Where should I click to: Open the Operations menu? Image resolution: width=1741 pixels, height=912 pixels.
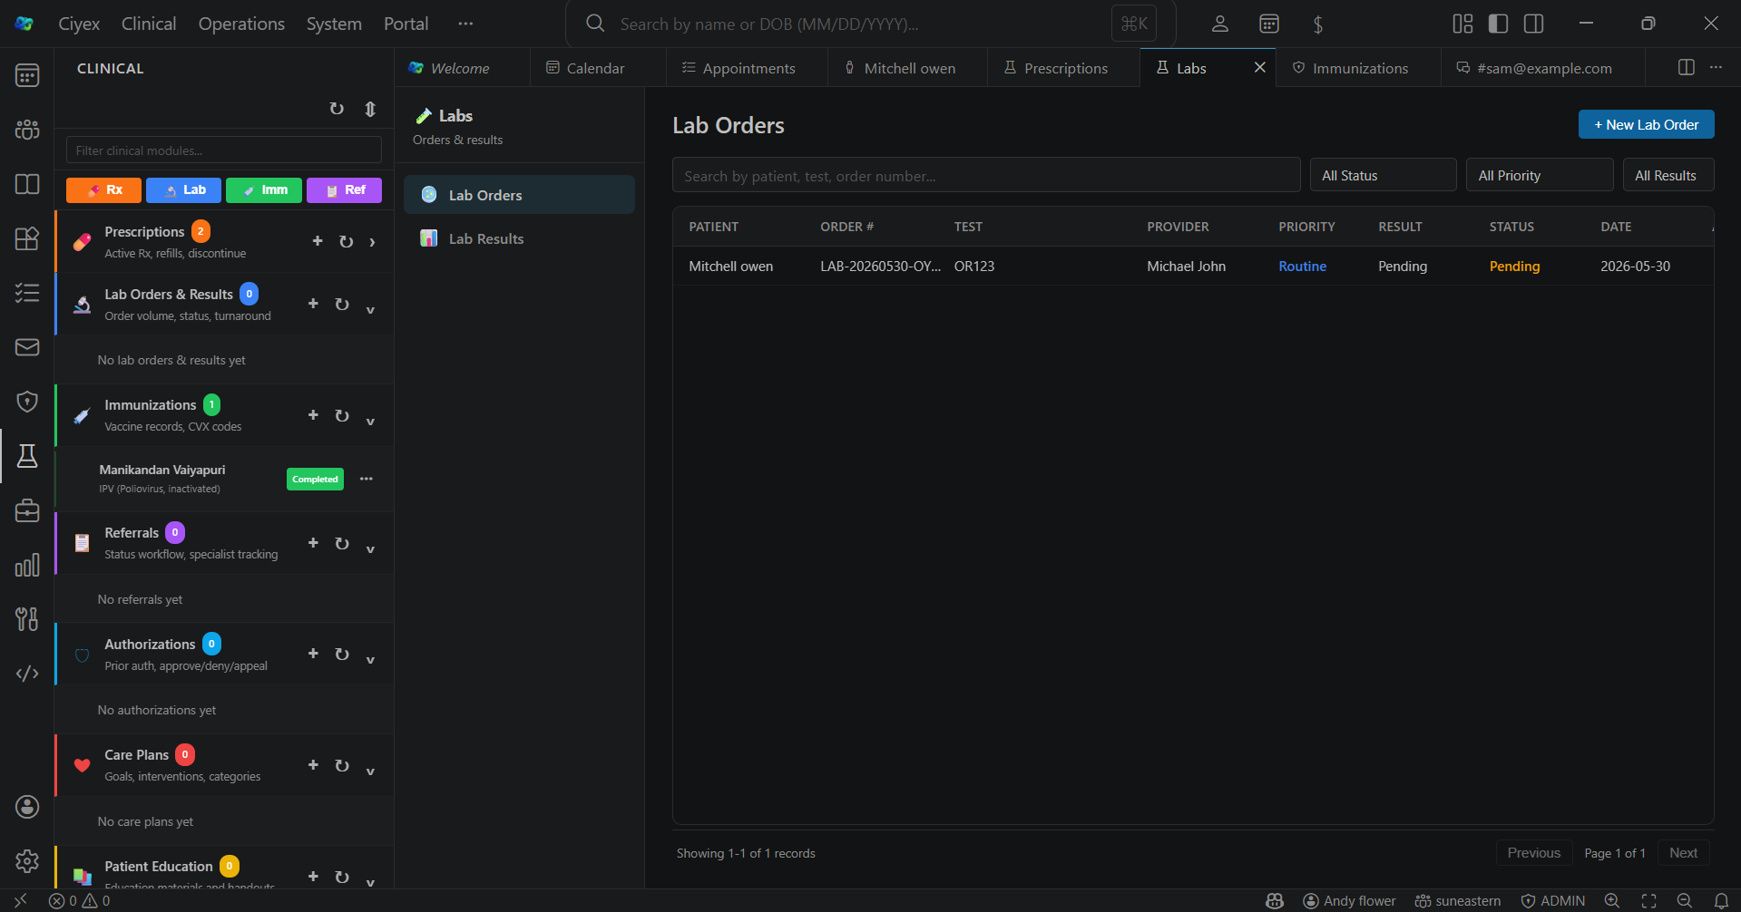[241, 24]
